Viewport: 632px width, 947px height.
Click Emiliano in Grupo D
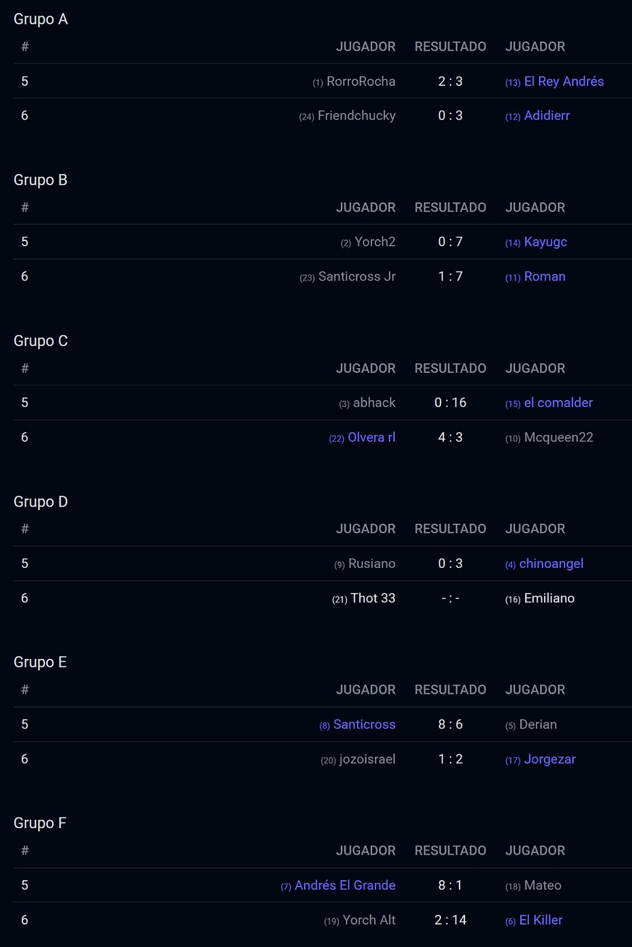549,599
